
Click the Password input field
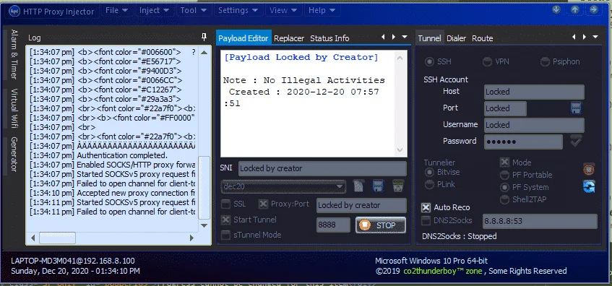click(x=523, y=142)
